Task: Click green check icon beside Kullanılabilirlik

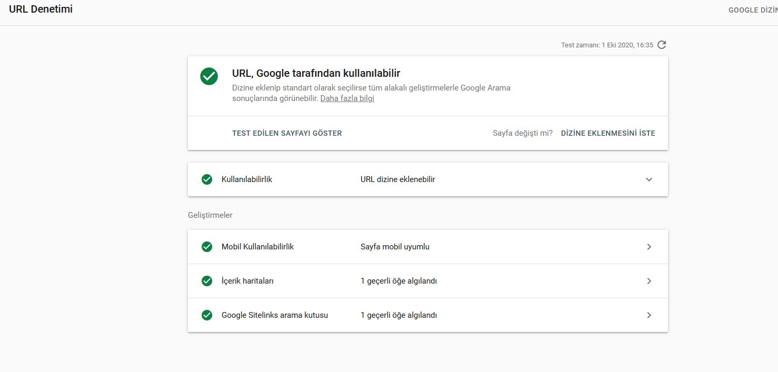Action: pyautogui.click(x=207, y=179)
